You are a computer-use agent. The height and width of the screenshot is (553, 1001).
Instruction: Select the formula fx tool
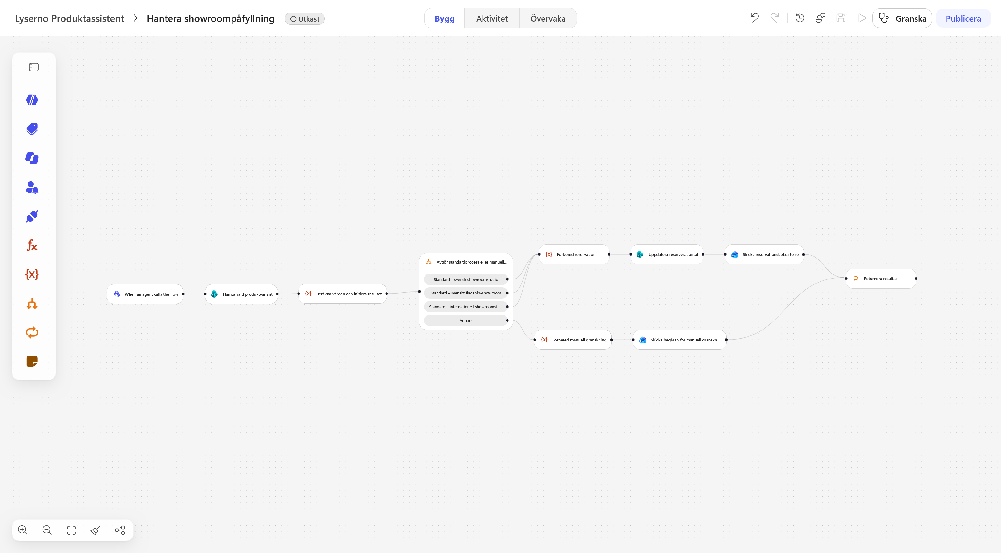(32, 245)
